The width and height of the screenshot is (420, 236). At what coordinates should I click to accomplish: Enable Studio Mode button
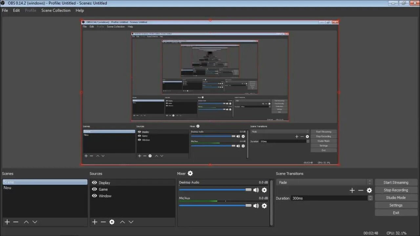(x=396, y=198)
